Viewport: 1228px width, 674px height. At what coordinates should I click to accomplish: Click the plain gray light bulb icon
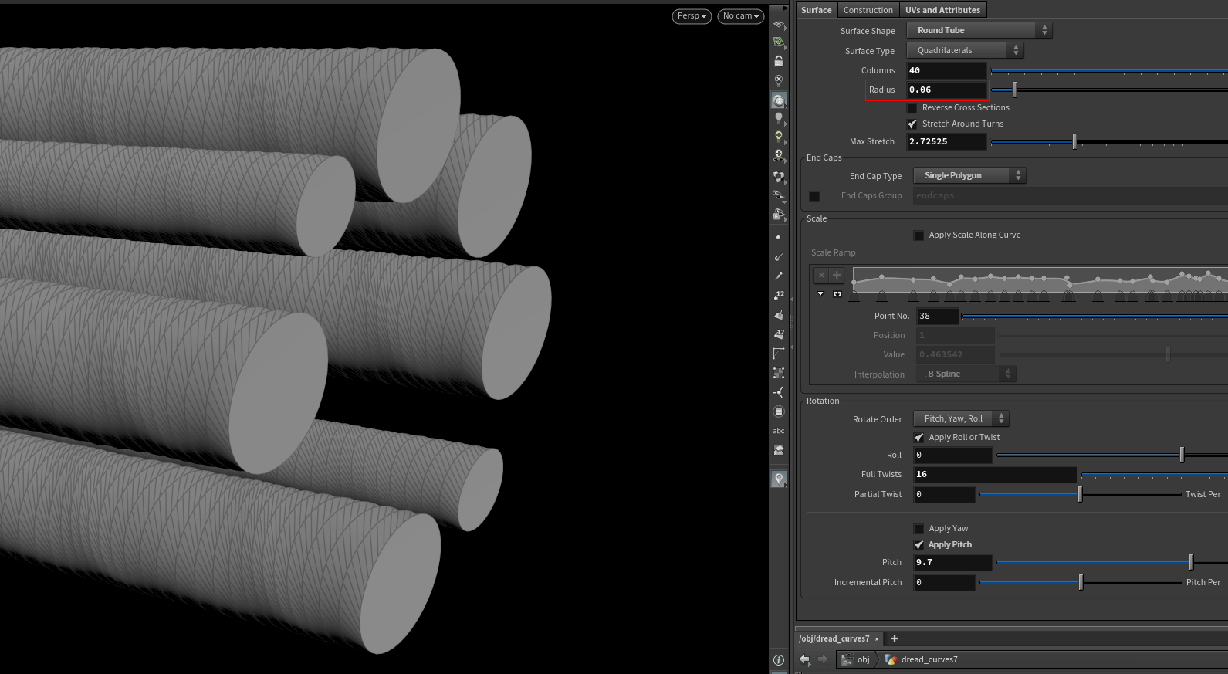click(x=779, y=118)
